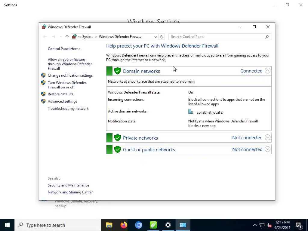
Task: Click the green shield next to Private networks
Action: [x=118, y=138]
